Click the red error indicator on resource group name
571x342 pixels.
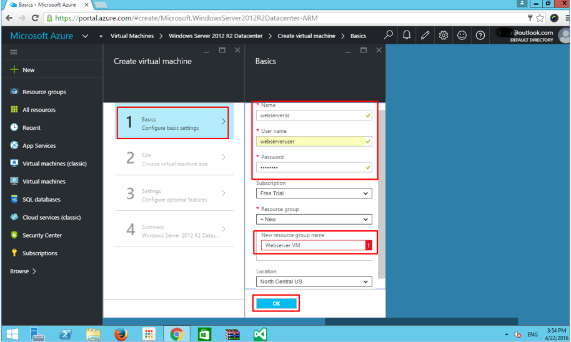click(369, 245)
